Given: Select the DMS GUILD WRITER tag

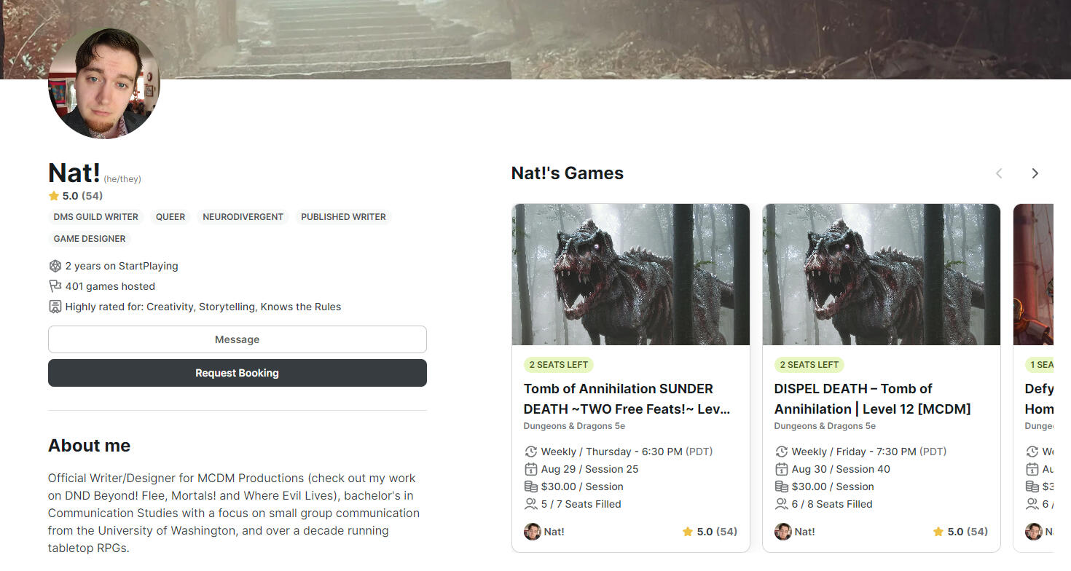Looking at the screenshot, I should [95, 217].
